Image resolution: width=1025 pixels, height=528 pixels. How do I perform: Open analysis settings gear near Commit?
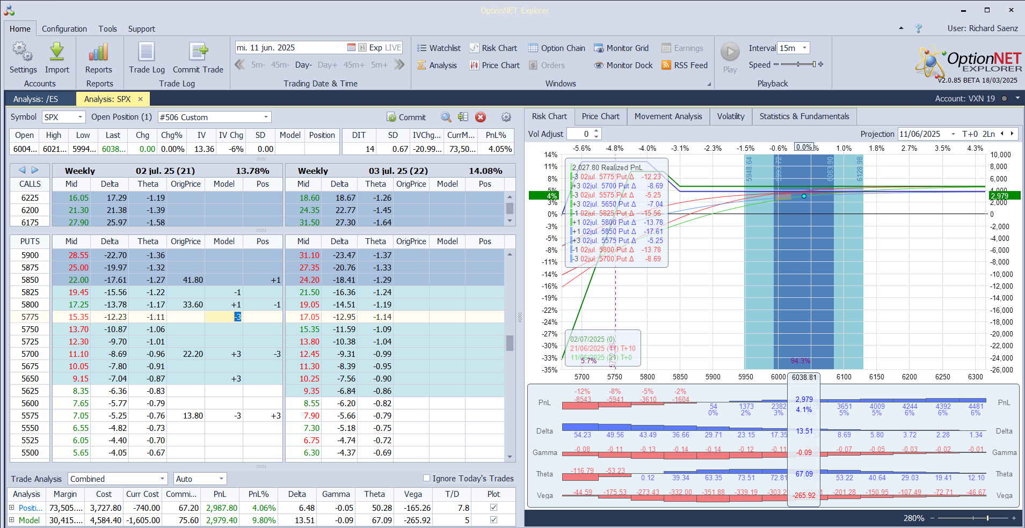pos(506,117)
